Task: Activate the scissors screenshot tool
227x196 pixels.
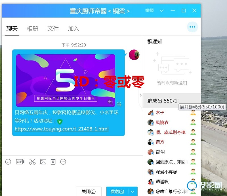Action: pyautogui.click(x=32, y=162)
